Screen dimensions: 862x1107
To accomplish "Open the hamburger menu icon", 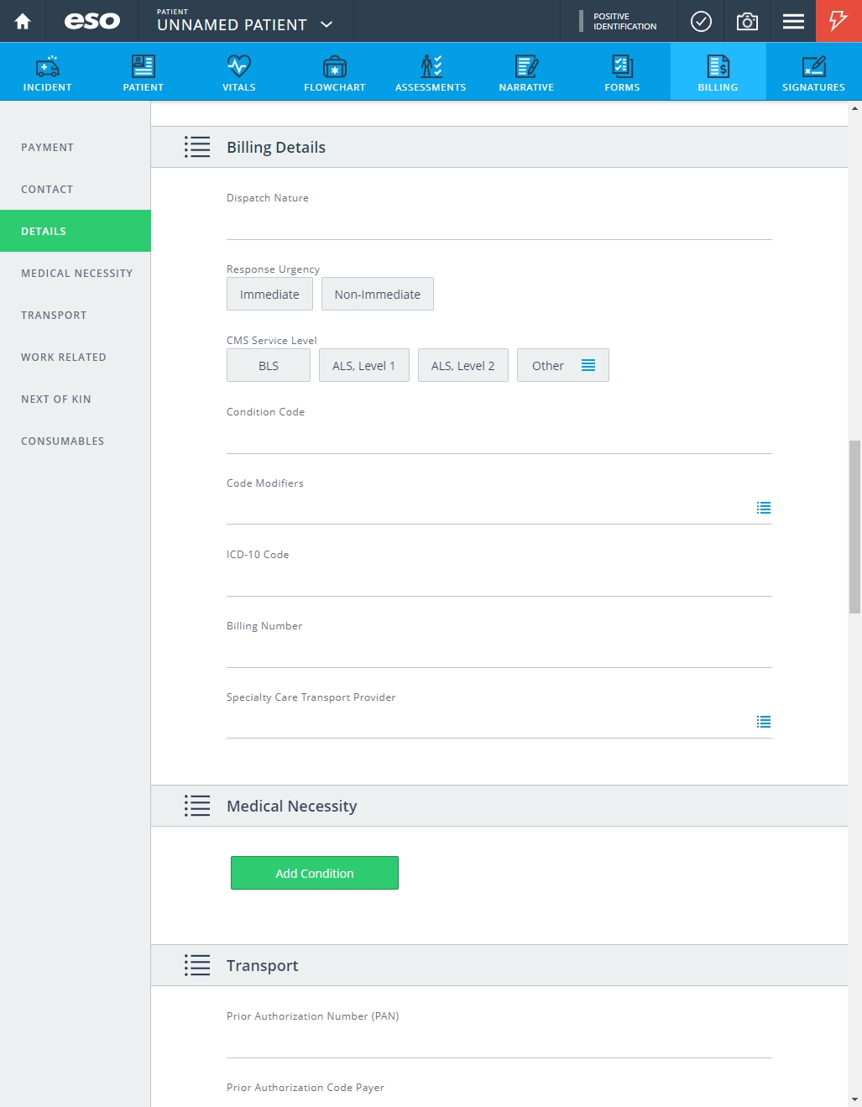I will pos(793,21).
